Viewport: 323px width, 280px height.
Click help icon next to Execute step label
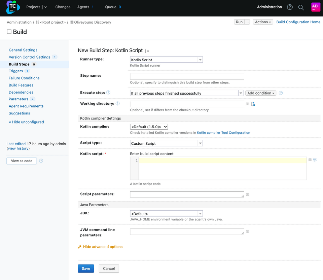coord(108,93)
